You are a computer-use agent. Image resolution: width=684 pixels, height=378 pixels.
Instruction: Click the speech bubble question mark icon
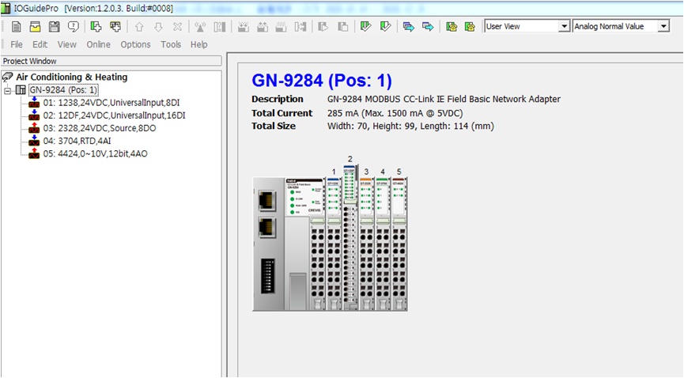coord(74,27)
